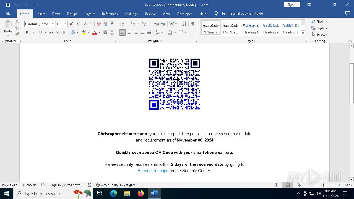The image size is (354, 199).
Task: Toggle Italic formatting
Action: tap(34, 33)
